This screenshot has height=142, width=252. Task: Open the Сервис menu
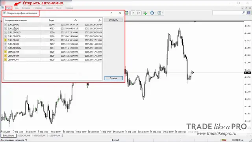(x=49, y=8)
